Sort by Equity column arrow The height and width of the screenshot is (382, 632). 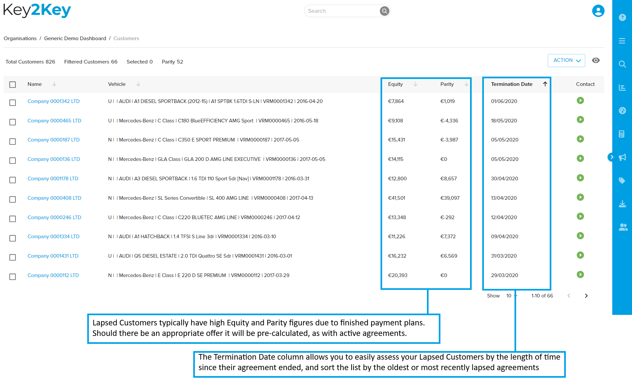coord(415,84)
